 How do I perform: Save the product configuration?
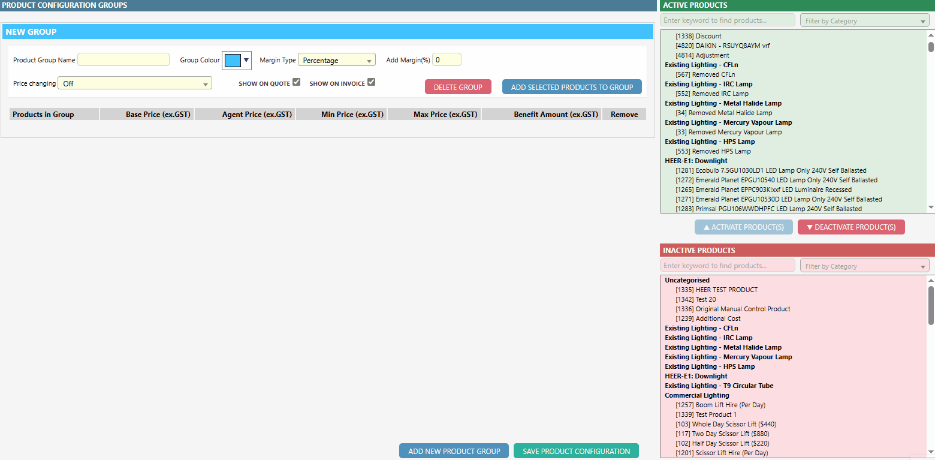point(576,451)
